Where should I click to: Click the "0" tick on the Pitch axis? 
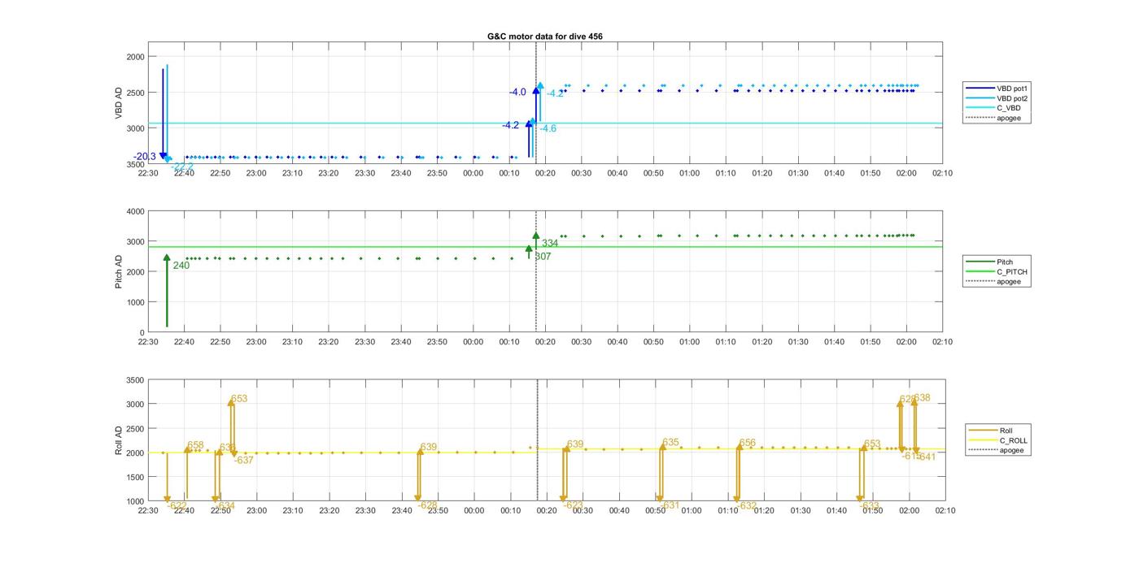(142, 333)
